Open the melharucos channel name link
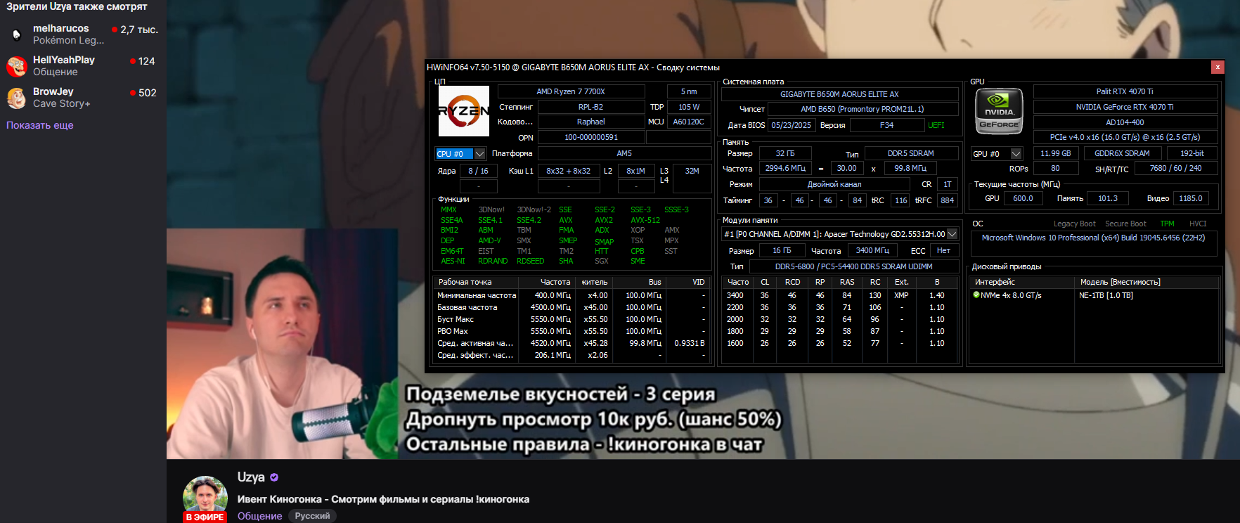Screen dimensions: 1240x523 pos(61,28)
